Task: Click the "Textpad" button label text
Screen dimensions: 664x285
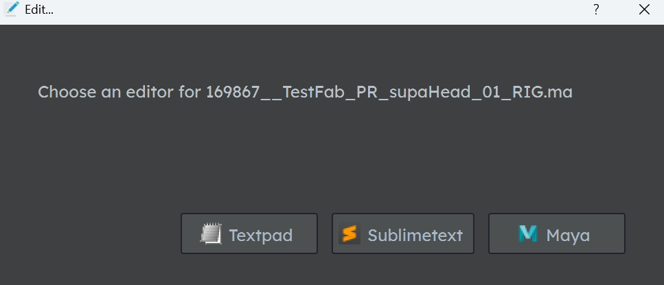Action: [260, 235]
